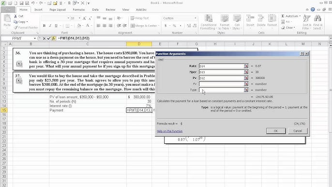Click the Type input field
The width and height of the screenshot is (332, 187).
click(x=221, y=90)
